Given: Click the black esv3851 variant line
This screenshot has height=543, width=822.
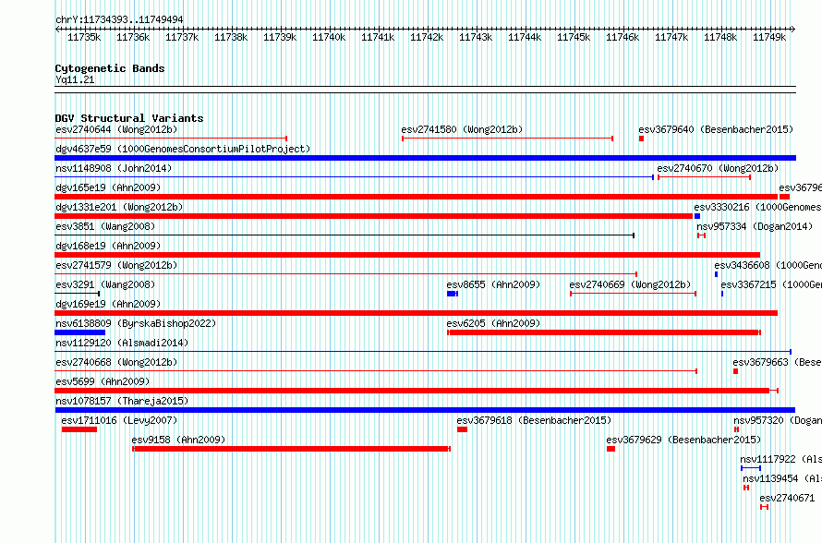Looking at the screenshot, I should pos(345,235).
